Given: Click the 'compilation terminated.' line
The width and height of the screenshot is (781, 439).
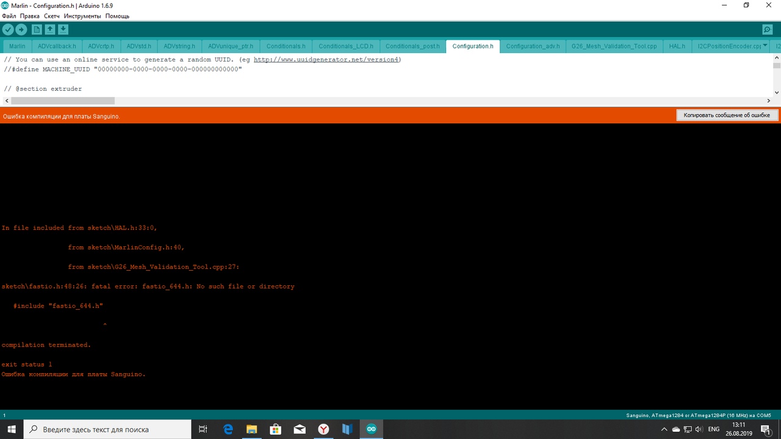Looking at the screenshot, I should [x=46, y=345].
